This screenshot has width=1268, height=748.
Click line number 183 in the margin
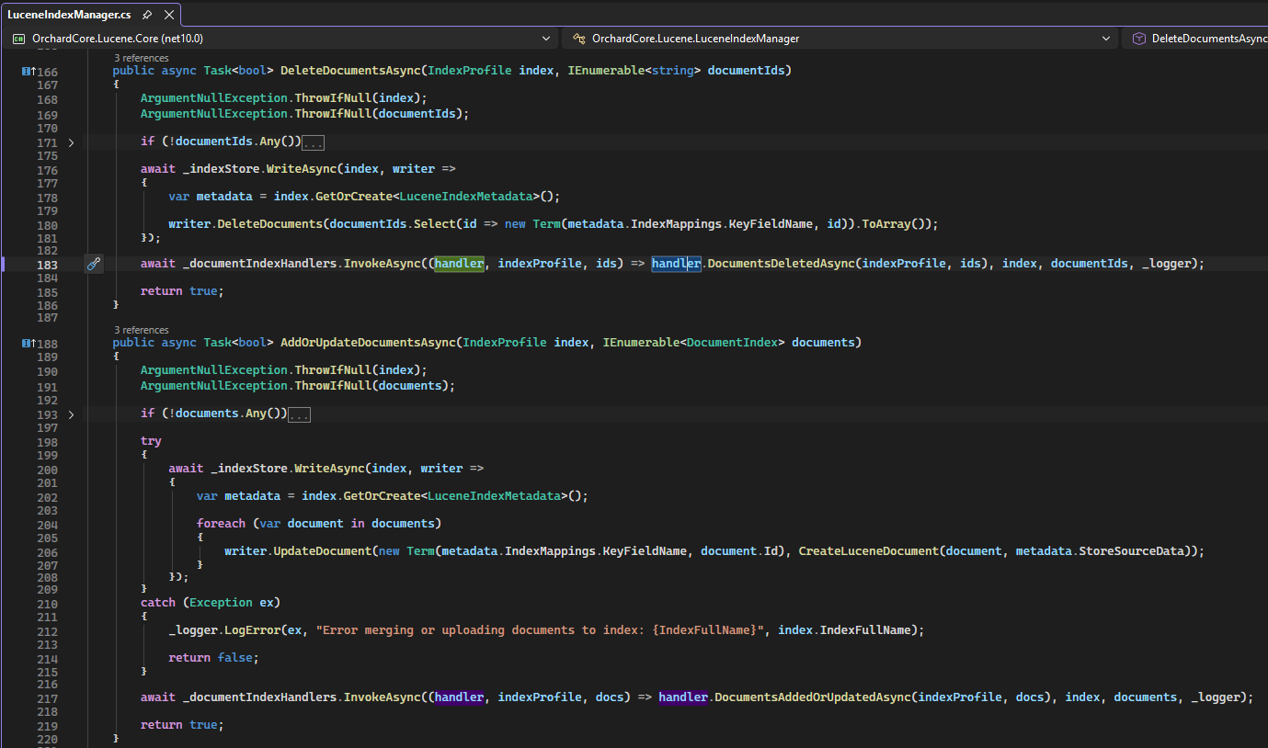(x=47, y=265)
